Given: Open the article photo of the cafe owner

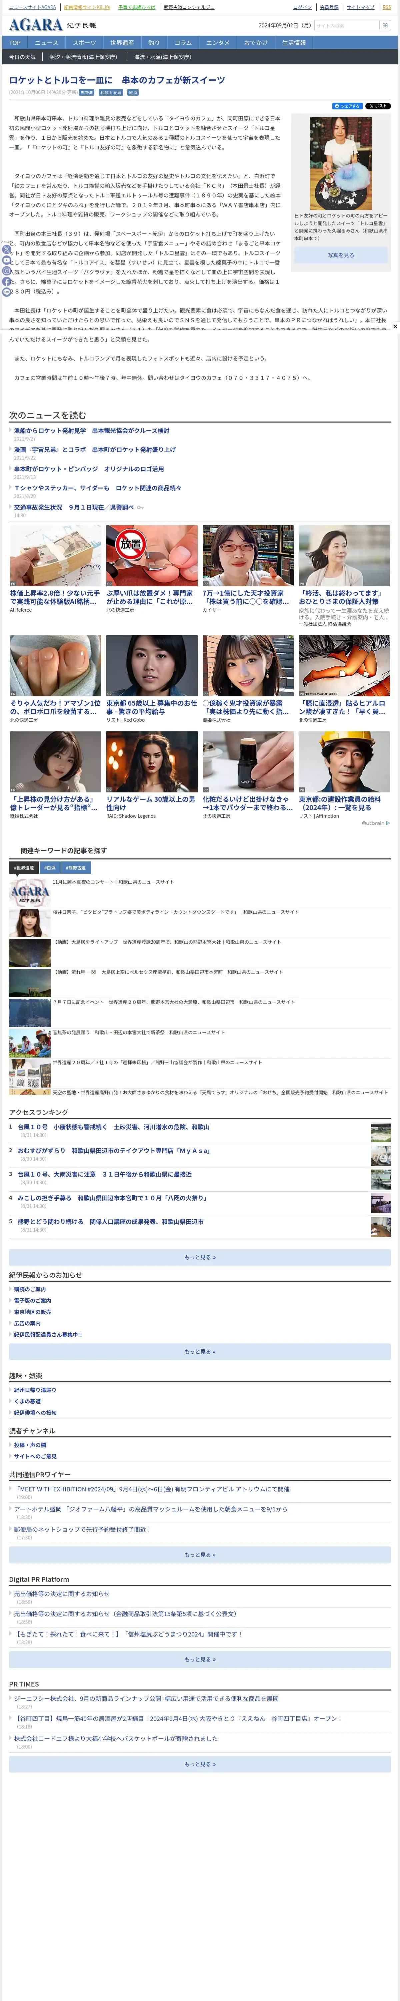Looking at the screenshot, I should 340,164.
